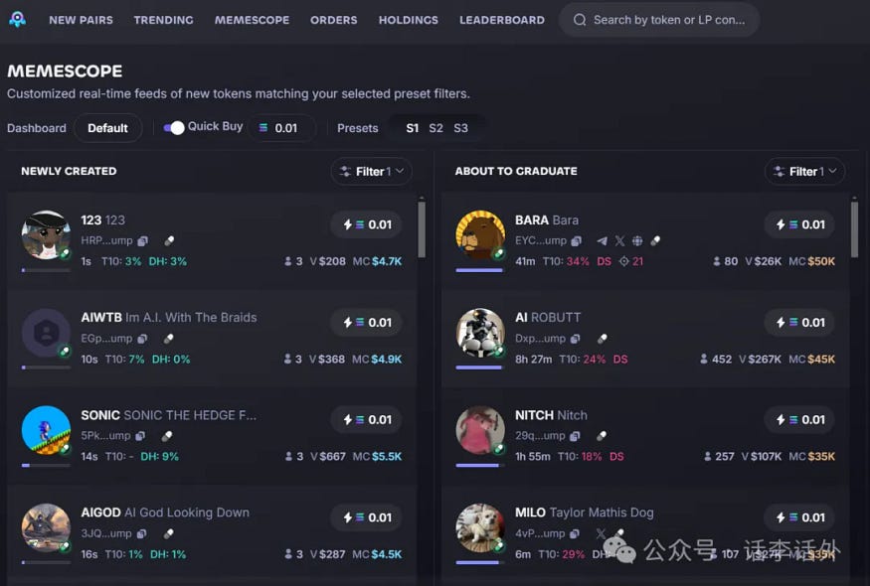Open the Leaderboard tab

(502, 20)
